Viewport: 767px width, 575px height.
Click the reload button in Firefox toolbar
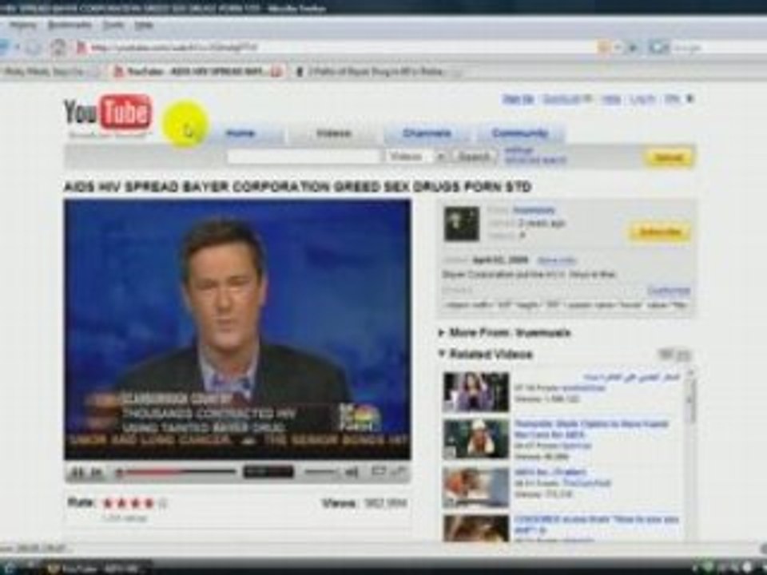34,47
